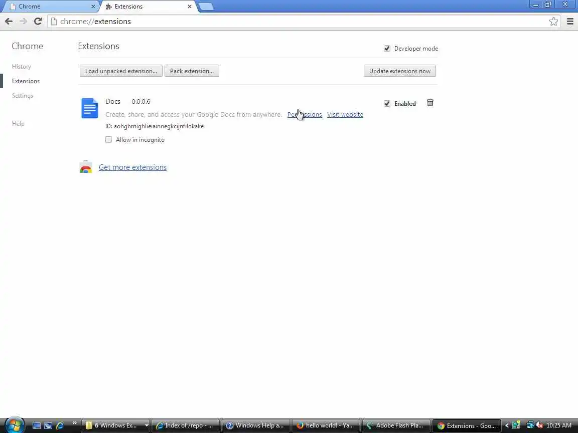The image size is (578, 433).
Task: Switch to hello world Firefox taskbar window
Action: 326,425
